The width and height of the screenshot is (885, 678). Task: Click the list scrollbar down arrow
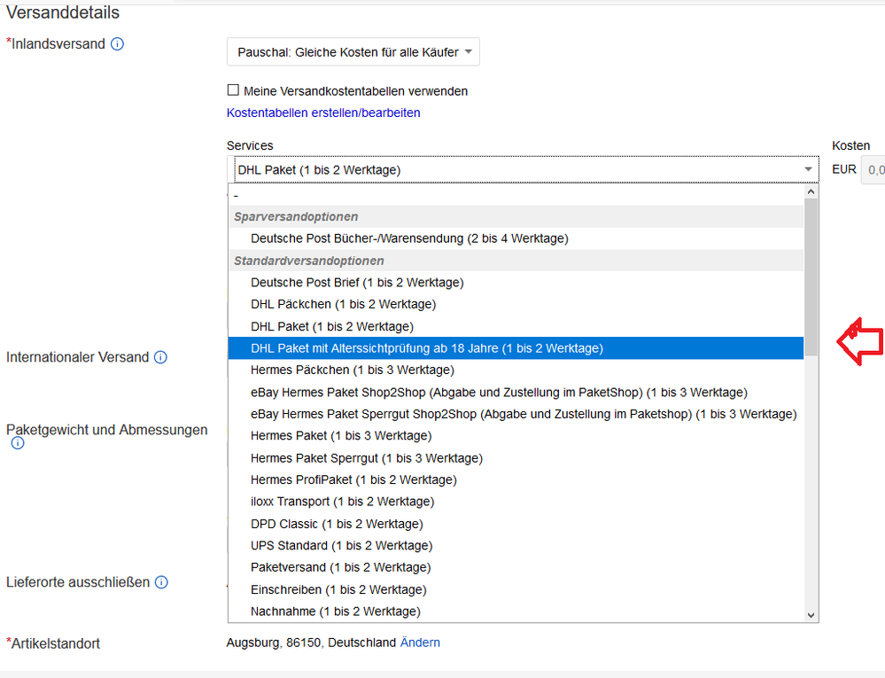coord(811,614)
